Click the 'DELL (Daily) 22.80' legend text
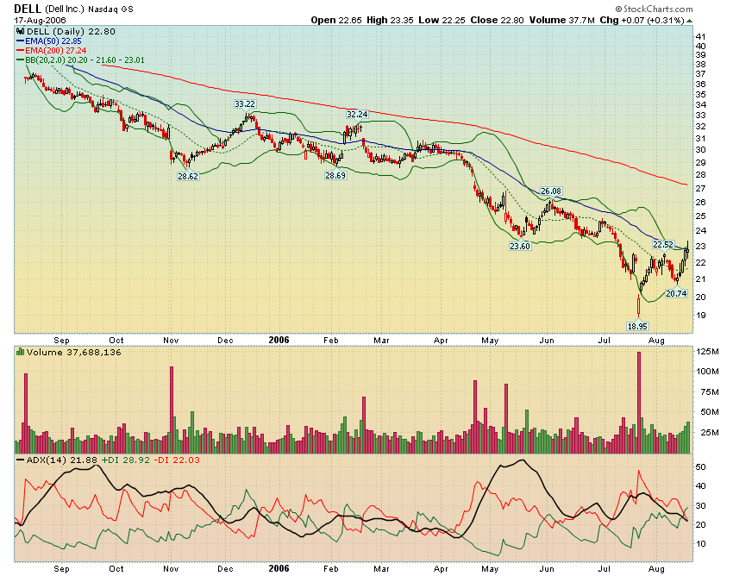The width and height of the screenshot is (733, 576). 71,32
